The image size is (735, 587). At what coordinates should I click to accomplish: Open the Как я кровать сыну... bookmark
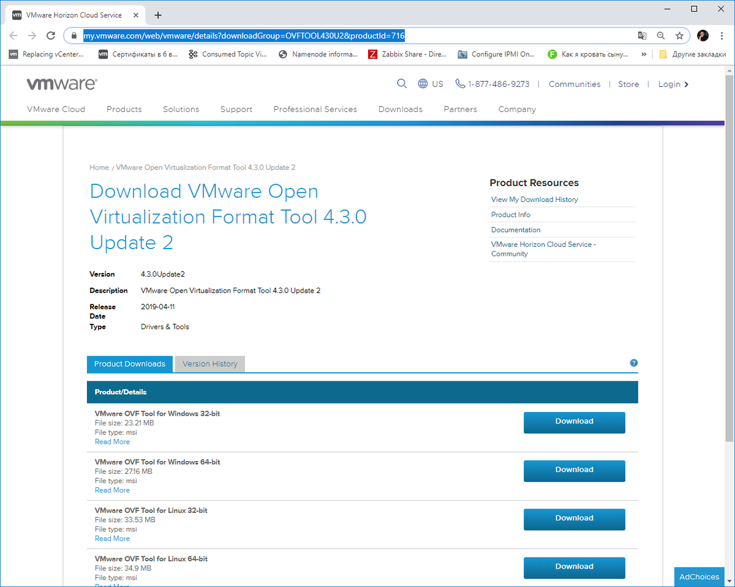pyautogui.click(x=588, y=54)
